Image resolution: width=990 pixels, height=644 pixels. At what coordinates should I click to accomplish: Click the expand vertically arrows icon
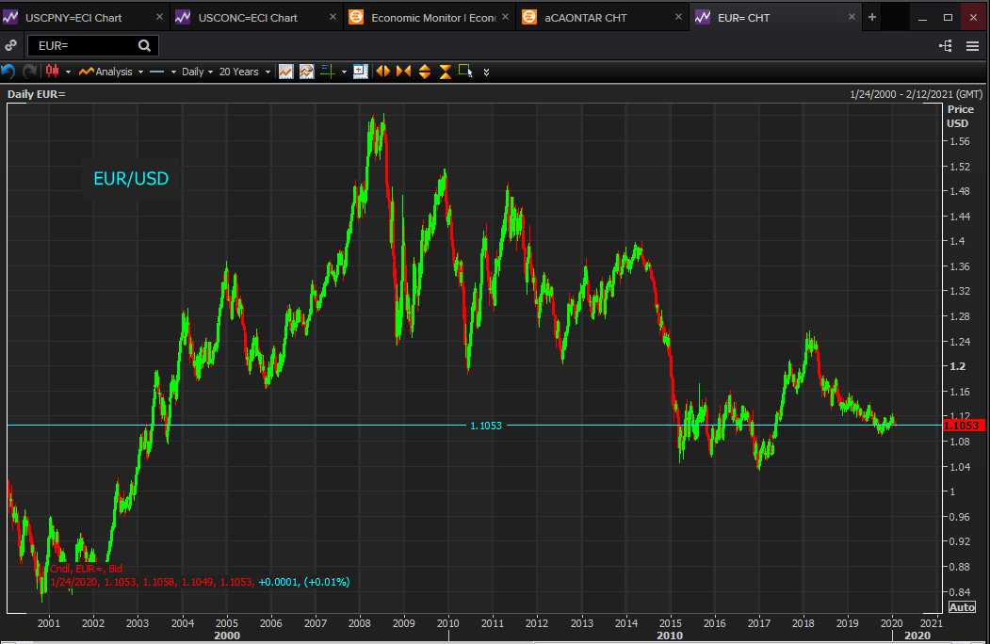coord(425,72)
